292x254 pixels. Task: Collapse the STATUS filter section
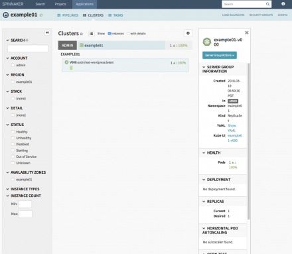click(15, 125)
